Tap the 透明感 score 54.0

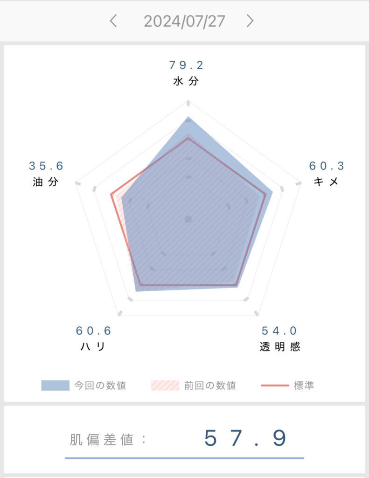(x=279, y=331)
